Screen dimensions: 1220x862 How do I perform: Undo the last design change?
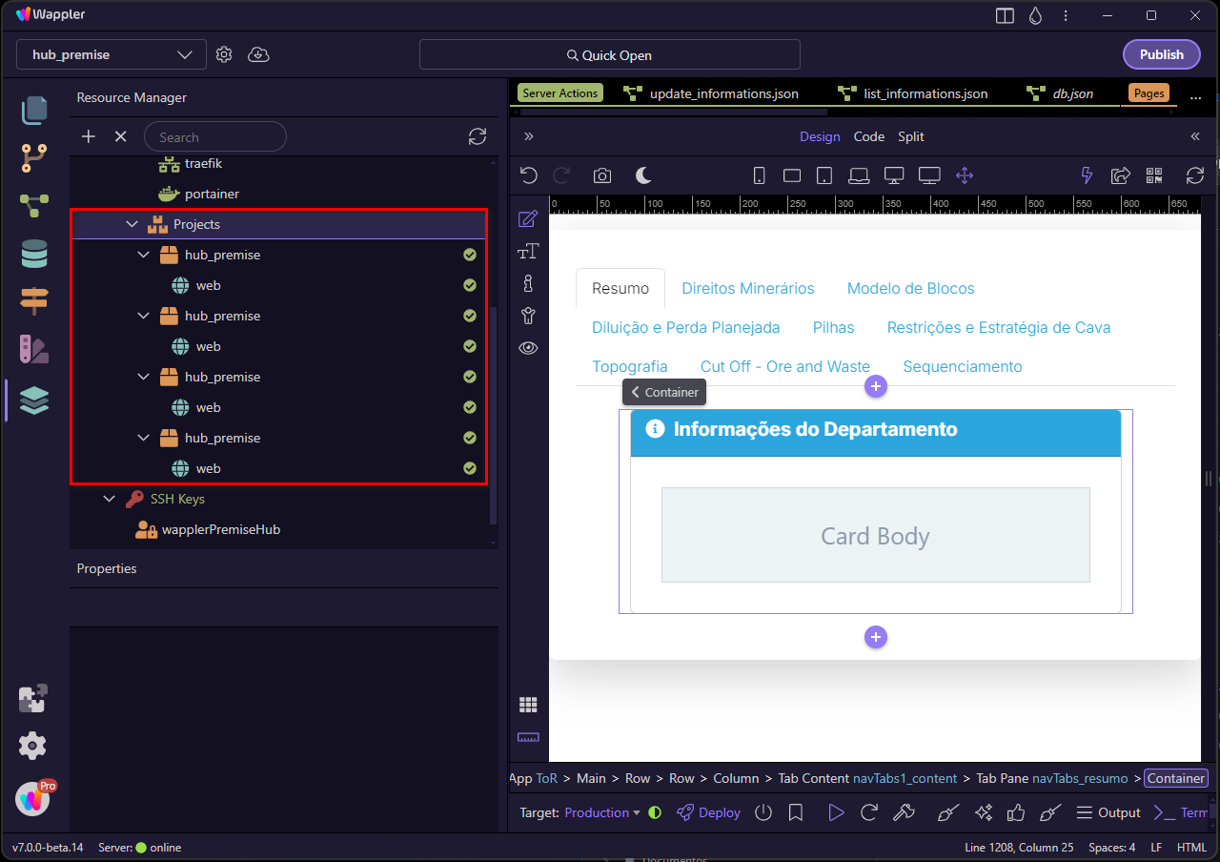529,175
